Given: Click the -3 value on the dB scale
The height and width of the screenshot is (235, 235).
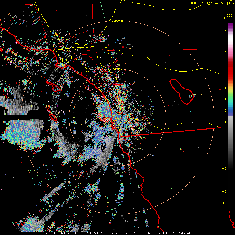Looking at the screenshot, I should 224,145.
